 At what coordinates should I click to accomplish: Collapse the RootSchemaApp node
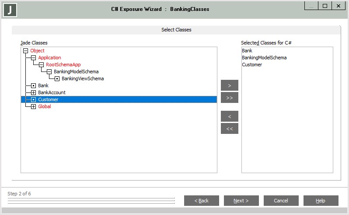pos(41,65)
